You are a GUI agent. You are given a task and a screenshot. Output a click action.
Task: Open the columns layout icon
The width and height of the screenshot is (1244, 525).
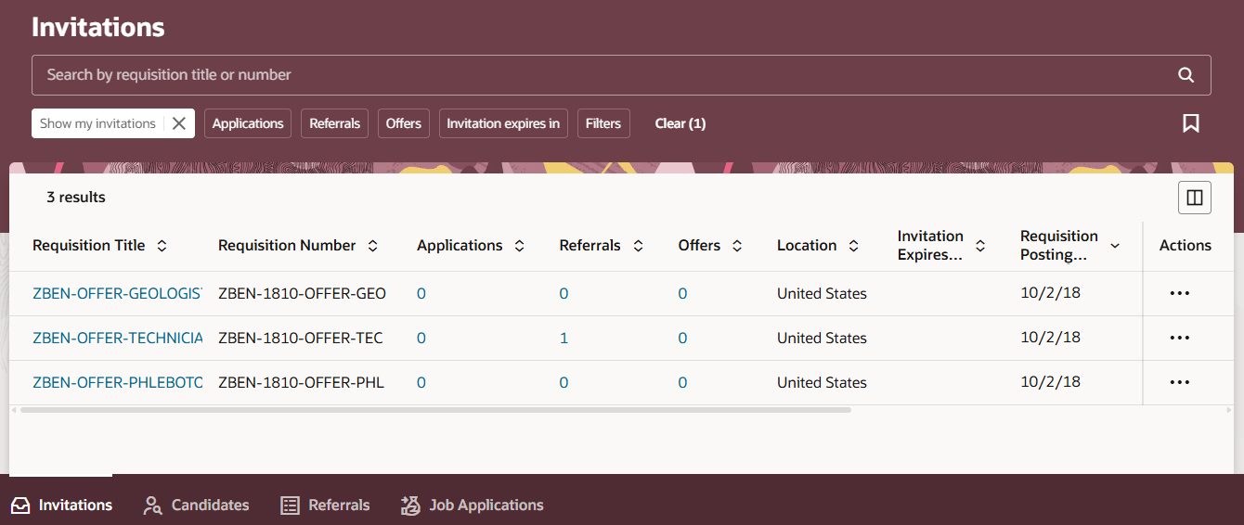pyautogui.click(x=1195, y=198)
